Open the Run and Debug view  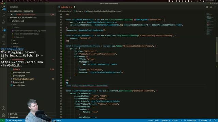(3, 22)
